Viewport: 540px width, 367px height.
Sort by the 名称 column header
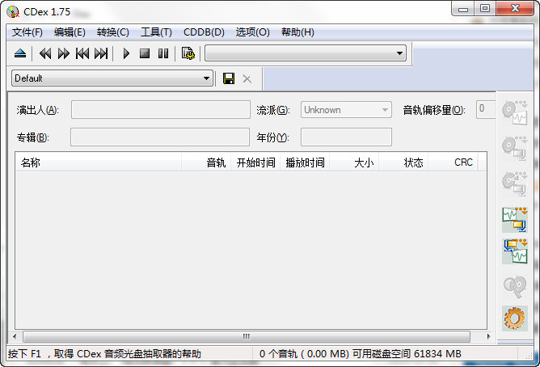tap(99, 162)
